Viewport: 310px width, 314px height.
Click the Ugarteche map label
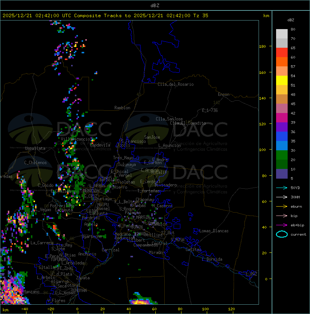92,236
